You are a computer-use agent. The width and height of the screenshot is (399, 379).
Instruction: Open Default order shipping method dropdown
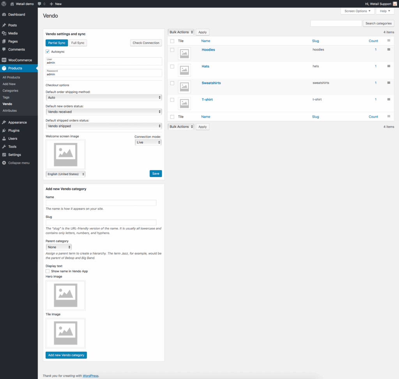pos(104,97)
